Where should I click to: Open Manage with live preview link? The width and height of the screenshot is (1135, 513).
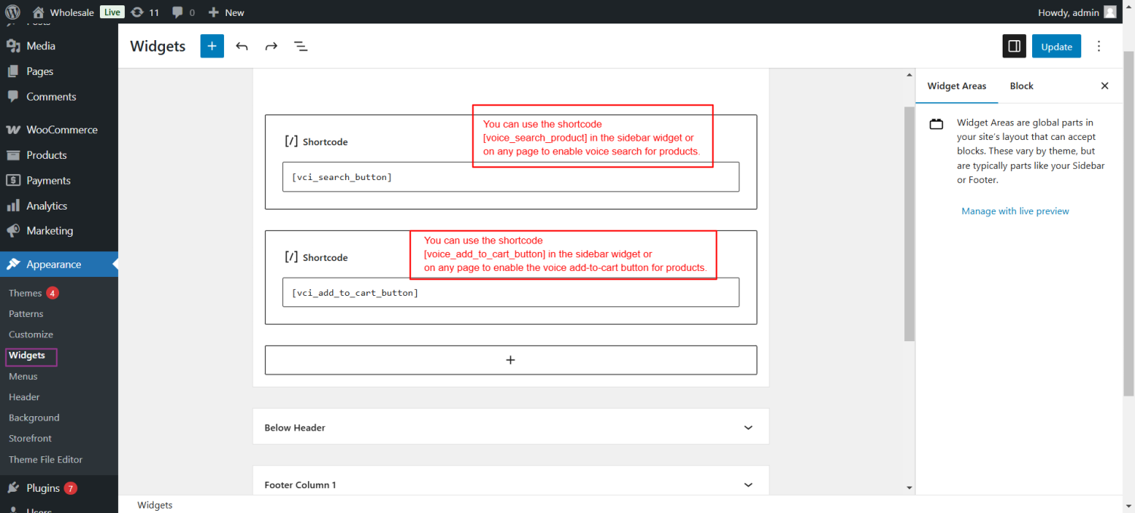pyautogui.click(x=1015, y=210)
